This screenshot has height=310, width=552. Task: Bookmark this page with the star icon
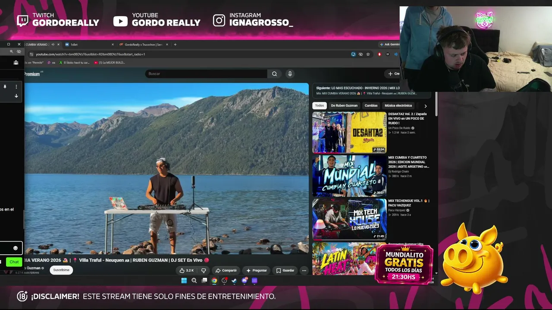pyautogui.click(x=368, y=54)
